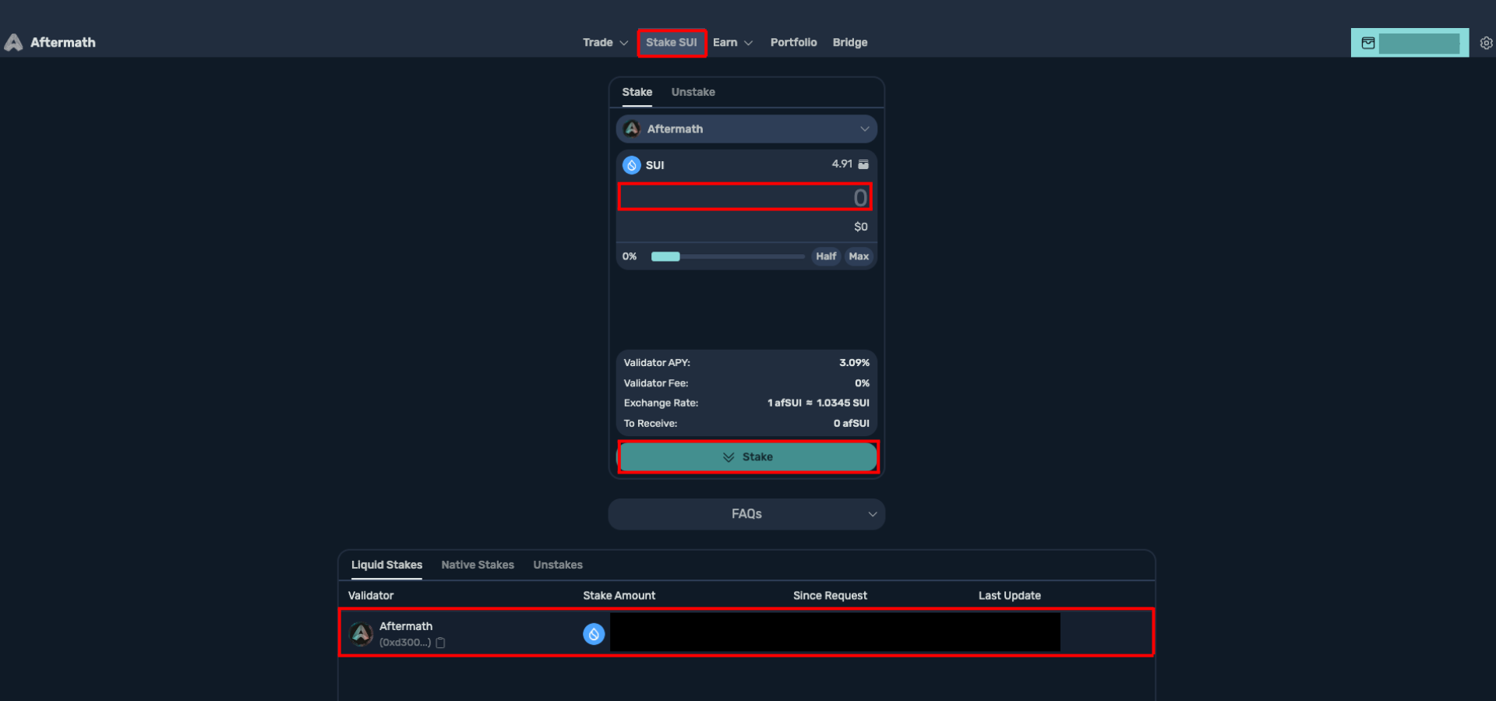The image size is (1496, 701).
Task: Click the Since Request column header
Action: coord(830,596)
